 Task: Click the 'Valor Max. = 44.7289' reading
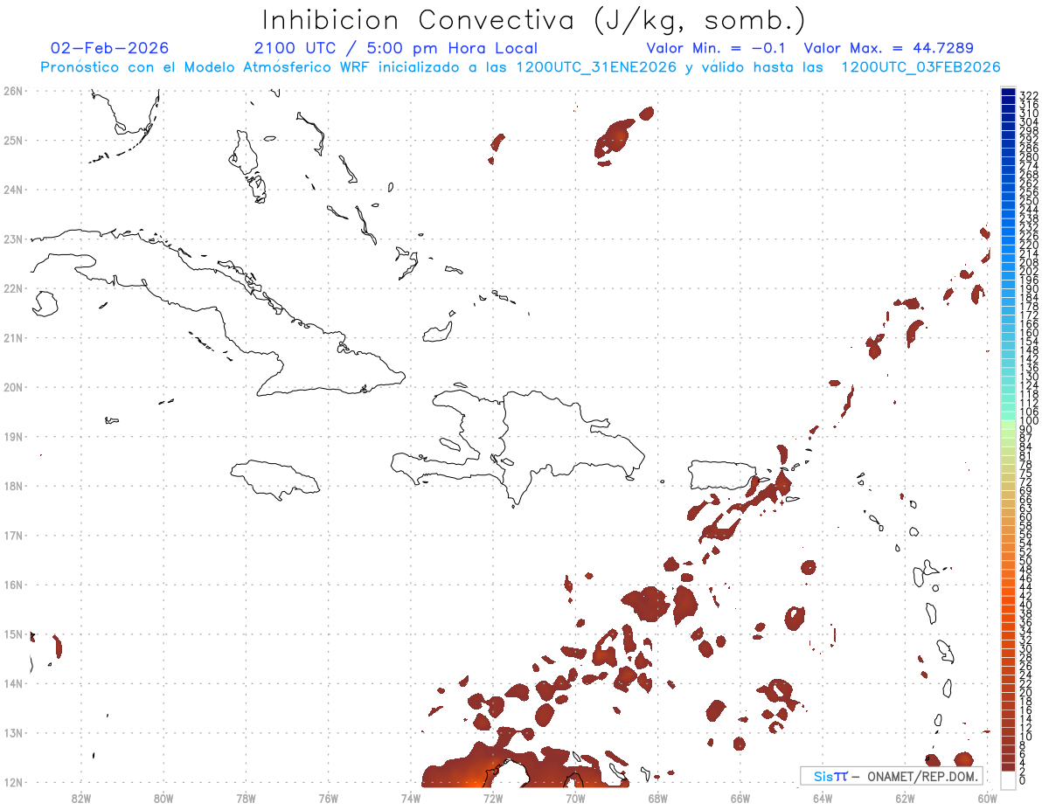(x=888, y=48)
